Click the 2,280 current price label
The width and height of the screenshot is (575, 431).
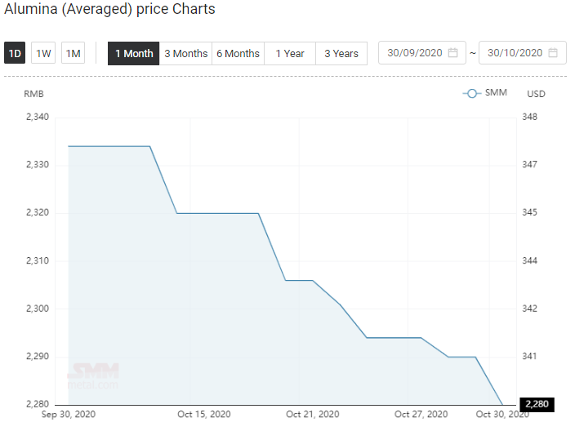pos(537,404)
